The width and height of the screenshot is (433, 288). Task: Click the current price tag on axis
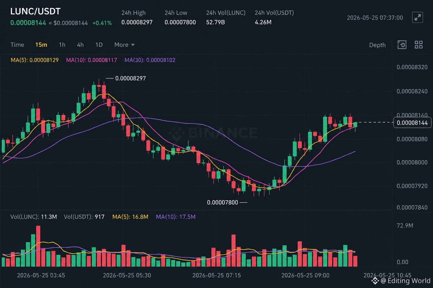pos(412,123)
